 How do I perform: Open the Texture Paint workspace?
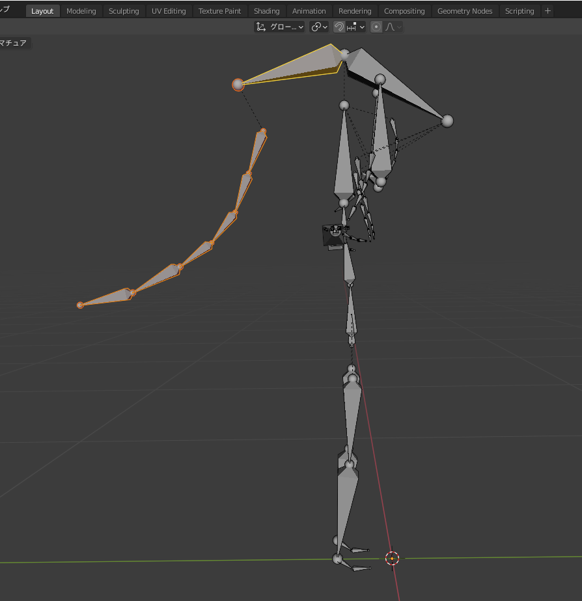(x=219, y=11)
